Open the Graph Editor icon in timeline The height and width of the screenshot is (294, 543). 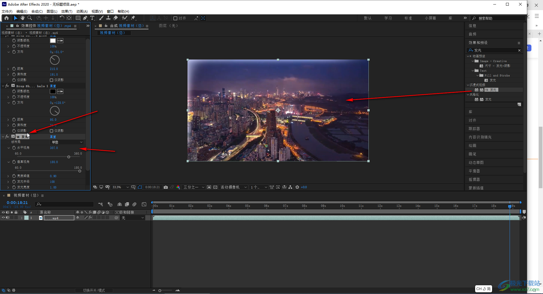(x=144, y=204)
